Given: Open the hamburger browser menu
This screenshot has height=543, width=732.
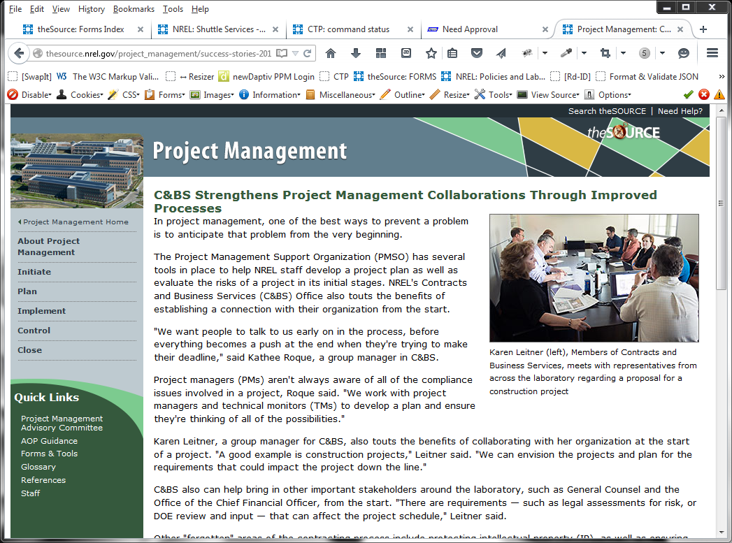Looking at the screenshot, I should tap(712, 53).
